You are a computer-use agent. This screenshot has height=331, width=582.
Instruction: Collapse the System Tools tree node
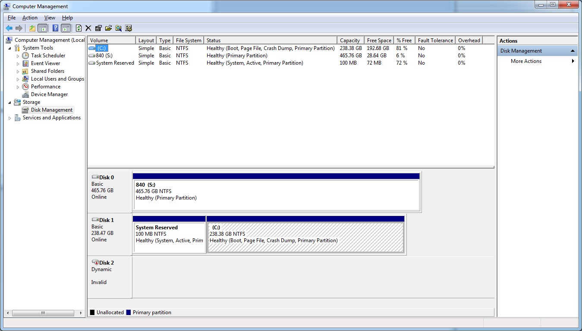click(10, 48)
